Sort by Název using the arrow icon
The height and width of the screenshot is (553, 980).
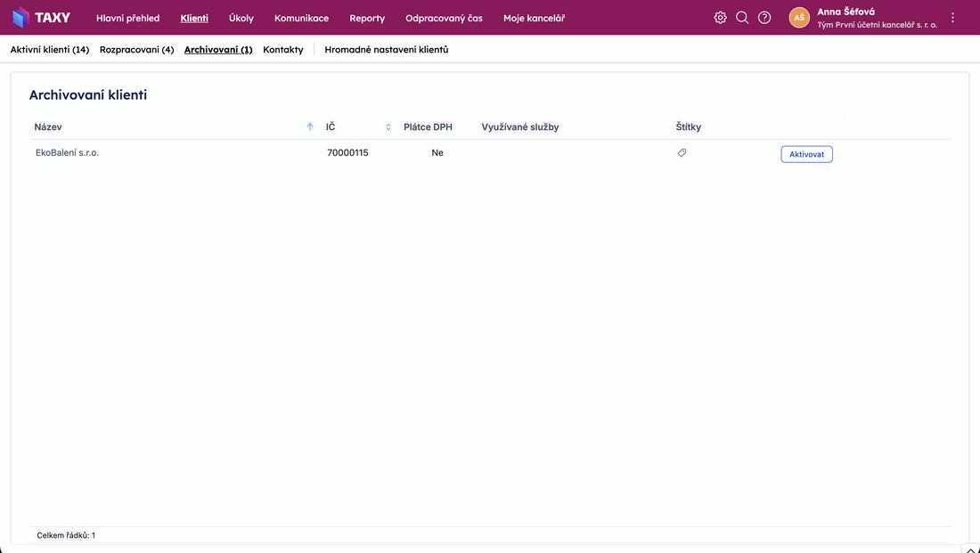(310, 126)
